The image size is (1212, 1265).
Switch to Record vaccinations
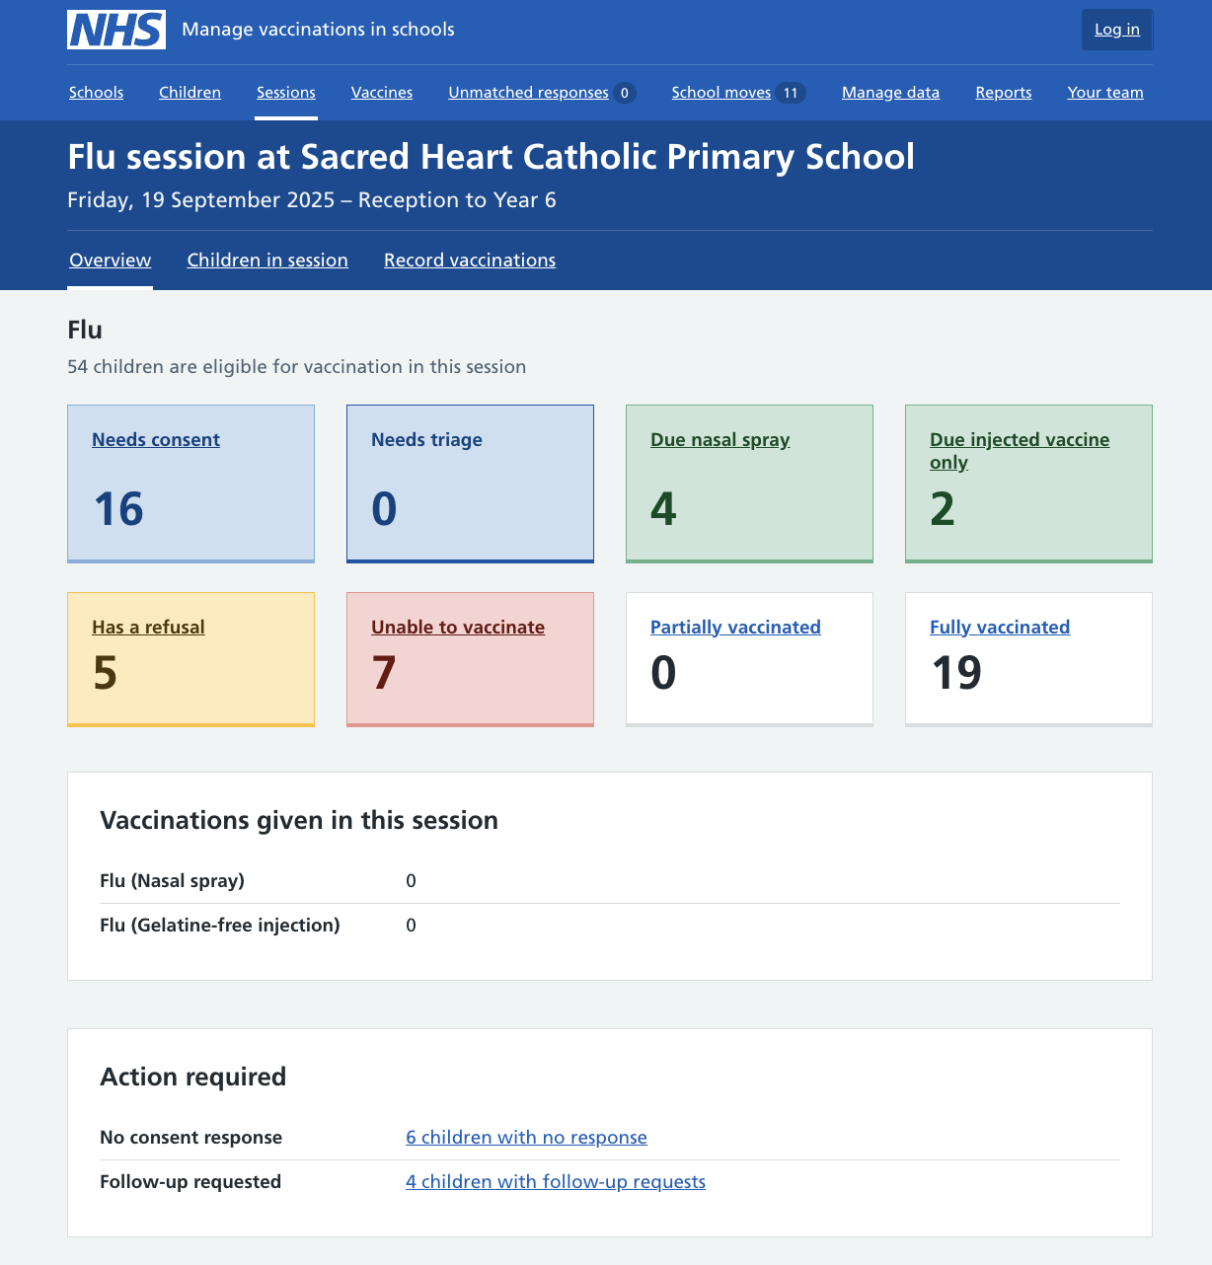coord(469,260)
